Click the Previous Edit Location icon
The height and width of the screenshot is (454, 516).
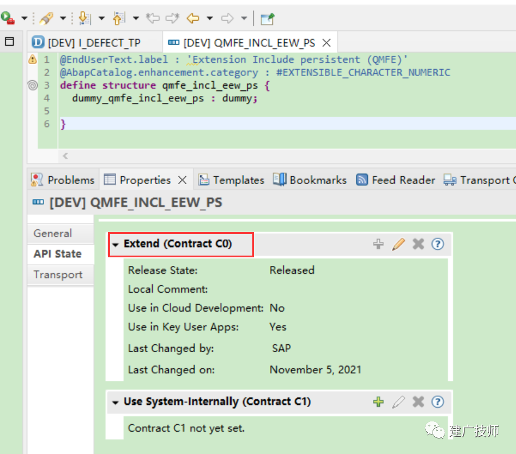[153, 18]
